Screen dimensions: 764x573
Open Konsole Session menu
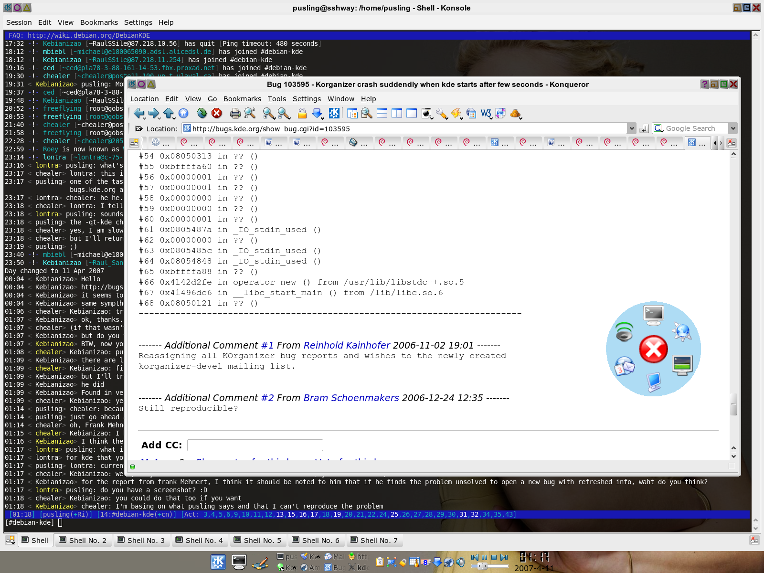19,22
